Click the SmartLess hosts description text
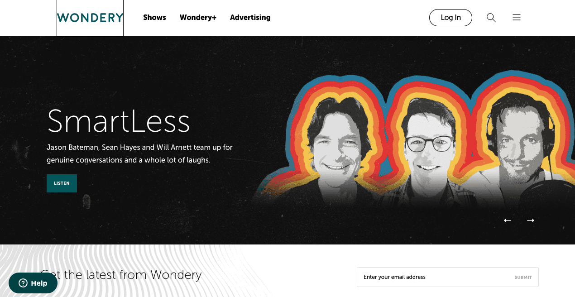575x297 pixels. (139, 154)
